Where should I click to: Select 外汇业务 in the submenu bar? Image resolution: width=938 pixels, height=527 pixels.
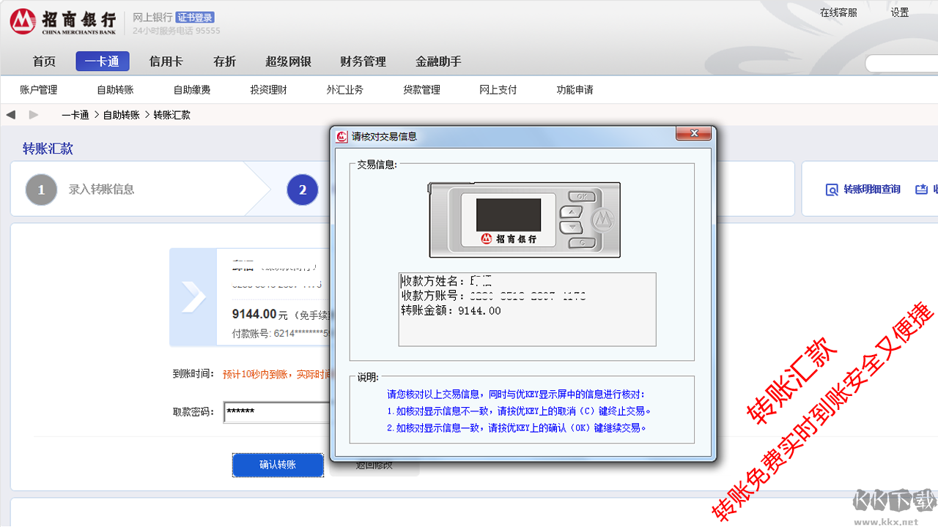coord(345,90)
